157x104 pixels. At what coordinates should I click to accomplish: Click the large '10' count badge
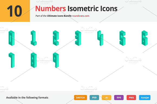(x=15, y=11)
